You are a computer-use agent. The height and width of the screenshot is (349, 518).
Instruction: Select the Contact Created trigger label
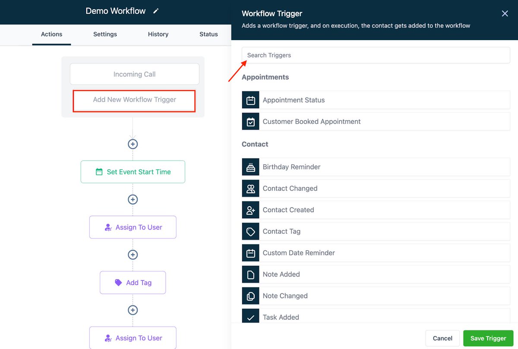tap(288, 210)
